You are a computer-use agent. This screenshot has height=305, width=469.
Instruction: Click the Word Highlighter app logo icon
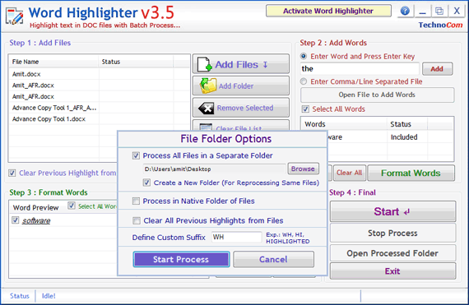[14, 16]
